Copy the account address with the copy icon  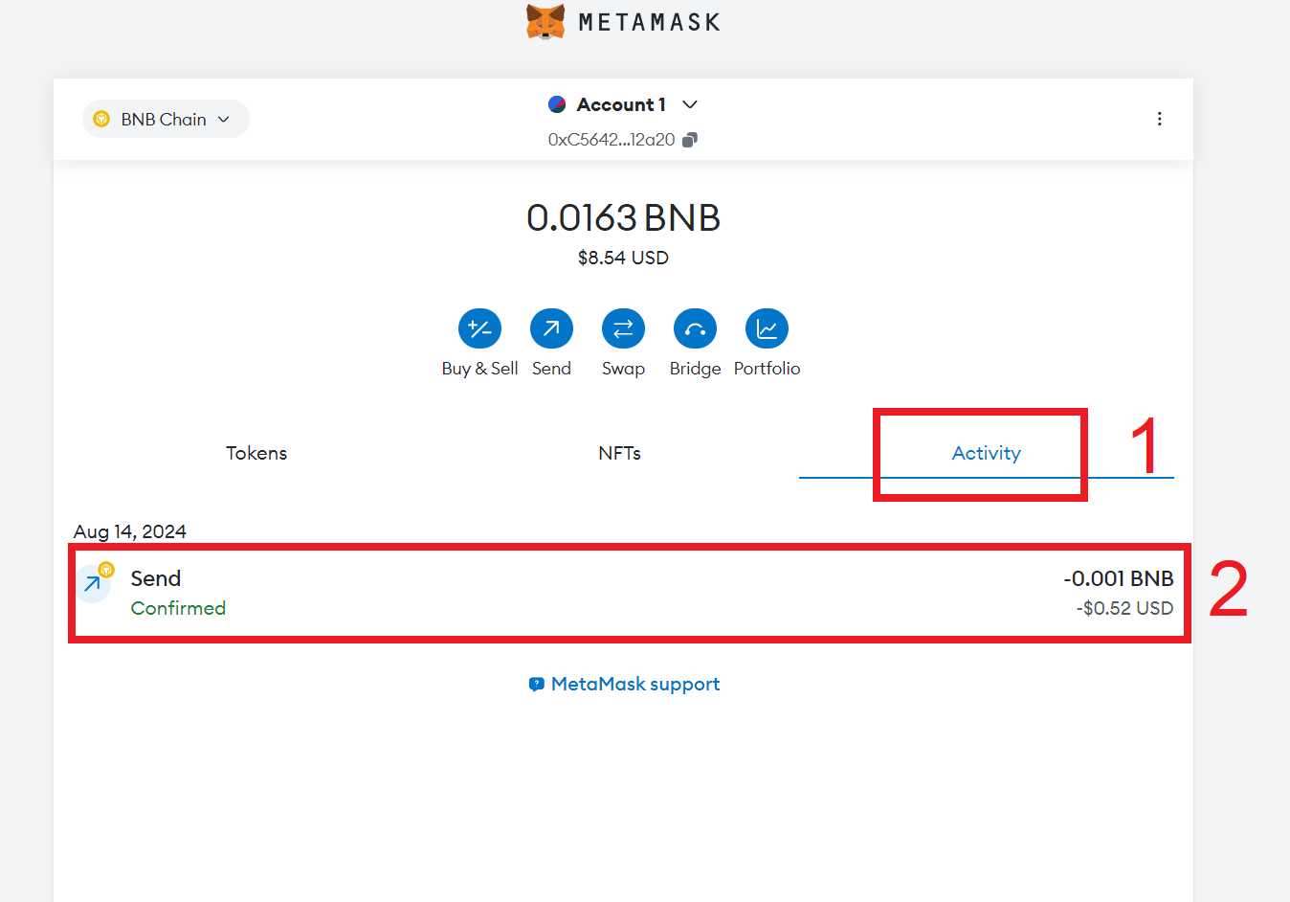(x=690, y=140)
